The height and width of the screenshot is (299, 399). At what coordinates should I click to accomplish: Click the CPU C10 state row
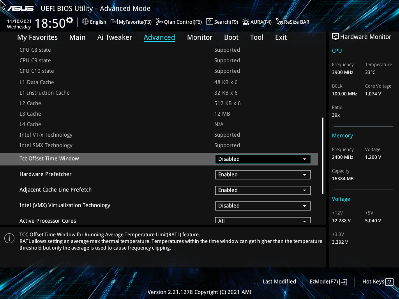159,71
